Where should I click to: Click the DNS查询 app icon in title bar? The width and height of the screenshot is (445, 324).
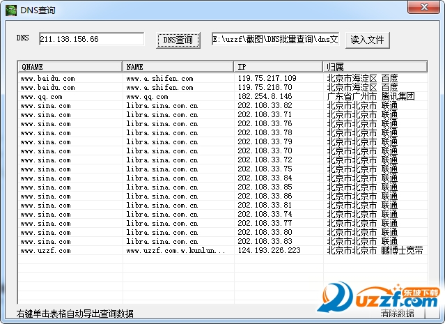tap(10, 10)
